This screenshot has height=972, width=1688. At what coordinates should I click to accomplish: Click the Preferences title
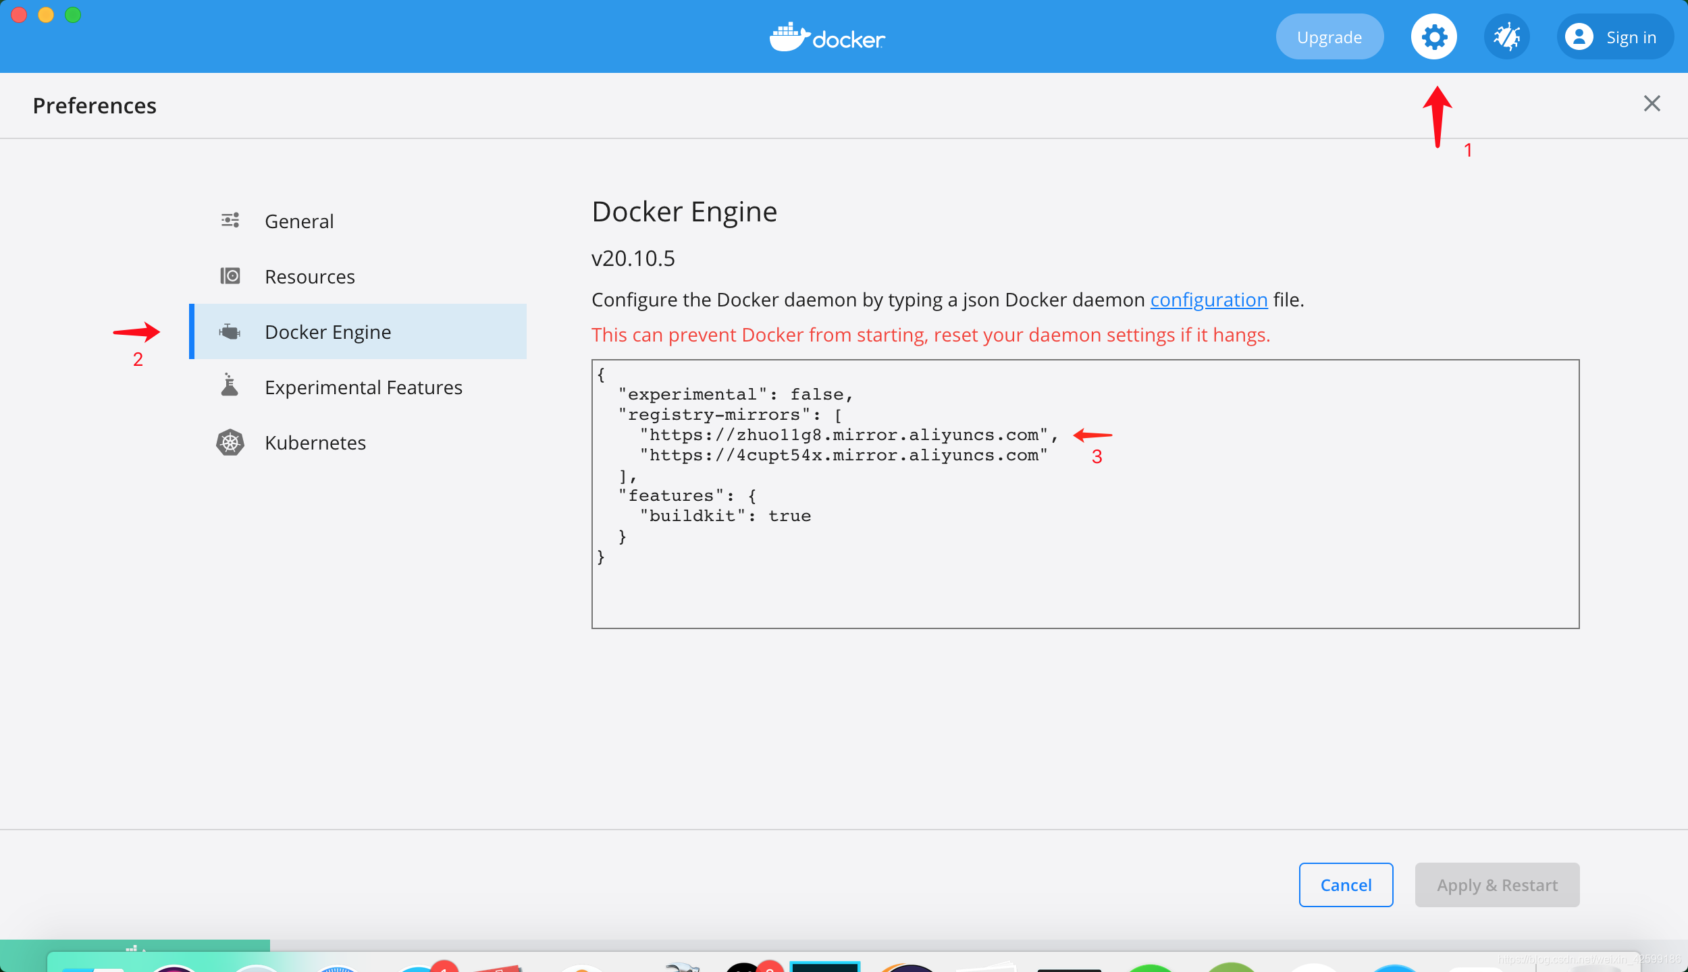[x=95, y=105]
